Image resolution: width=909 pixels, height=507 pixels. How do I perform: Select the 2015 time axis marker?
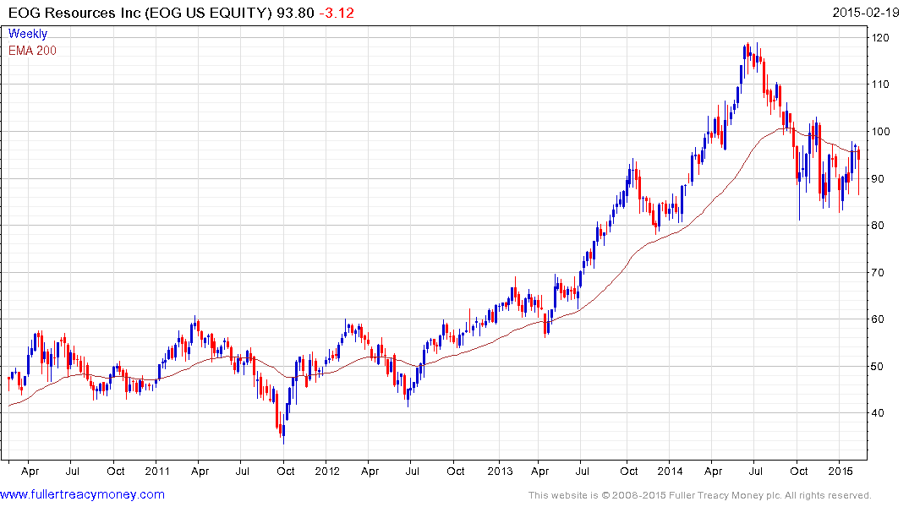pos(841,471)
